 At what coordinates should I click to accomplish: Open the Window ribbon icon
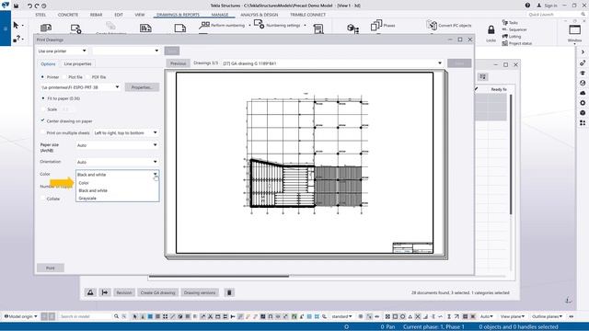point(574,30)
